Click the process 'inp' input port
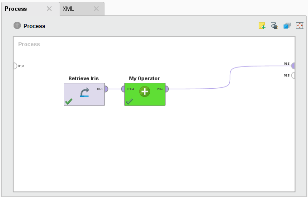Viewport: 308px width, 197px height. [x=14, y=66]
